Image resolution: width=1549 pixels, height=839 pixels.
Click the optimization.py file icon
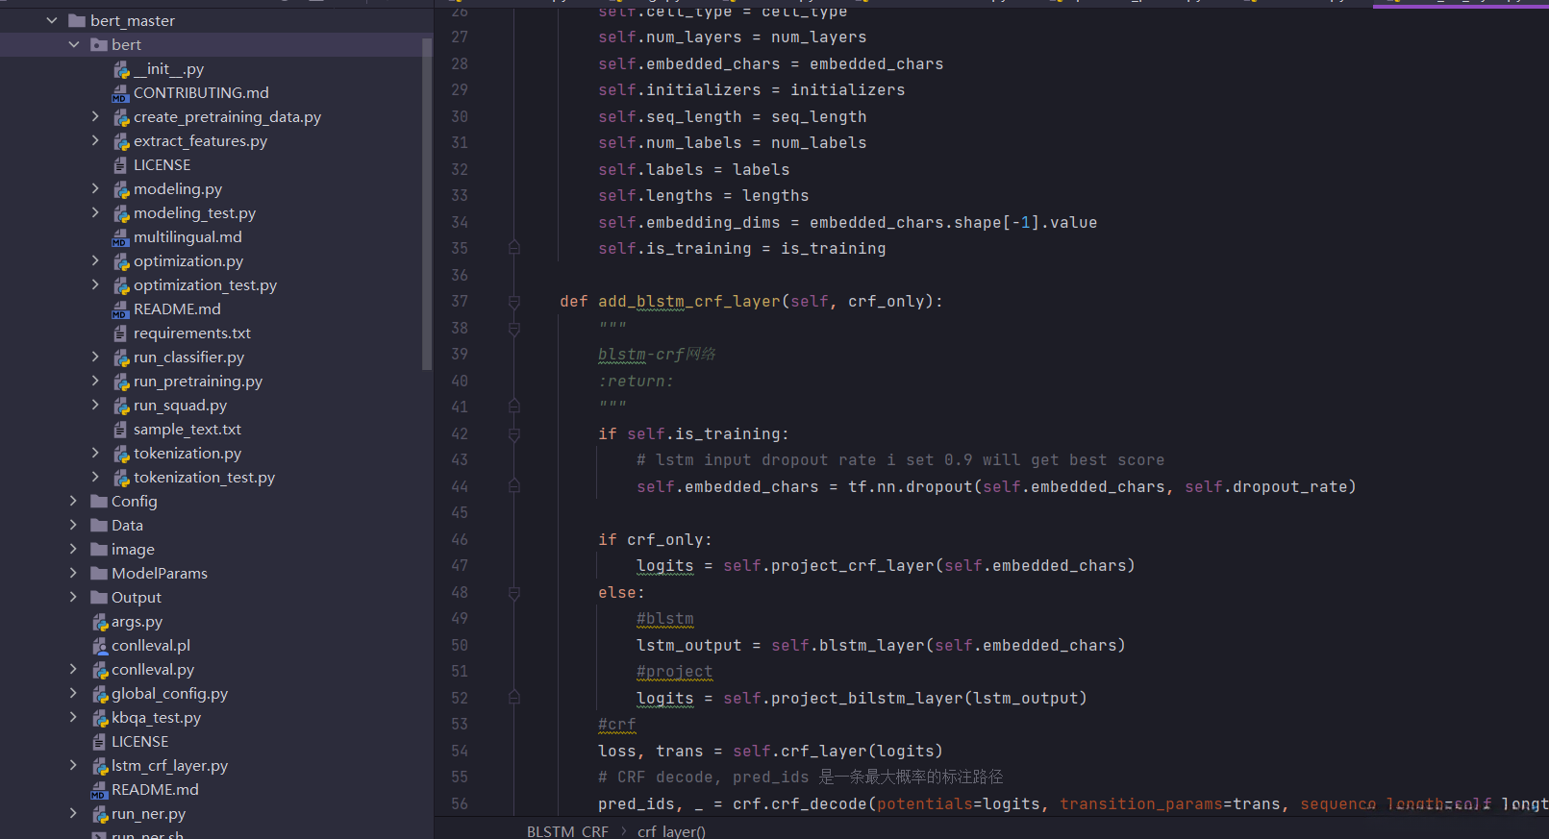coord(121,261)
